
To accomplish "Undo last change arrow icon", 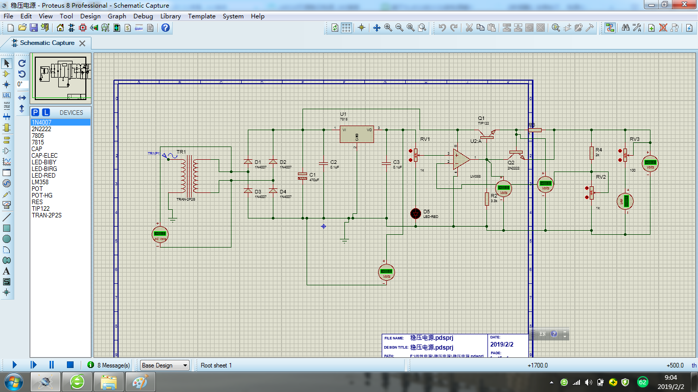I will coord(443,28).
